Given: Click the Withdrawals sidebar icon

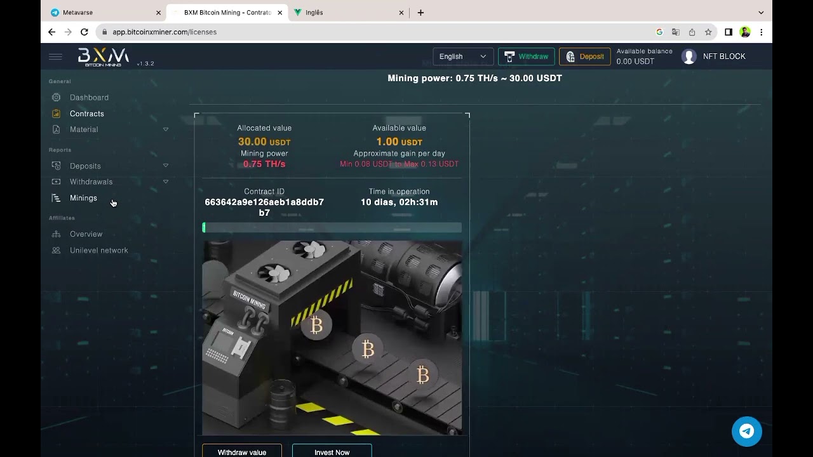Looking at the screenshot, I should pos(56,182).
